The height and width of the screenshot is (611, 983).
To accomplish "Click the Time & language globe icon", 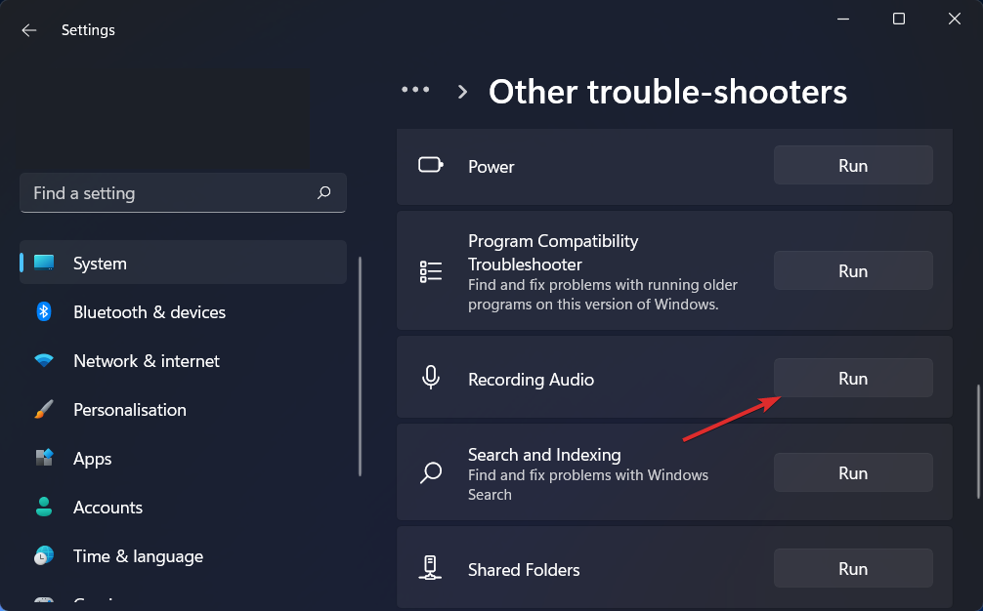I will coord(44,556).
